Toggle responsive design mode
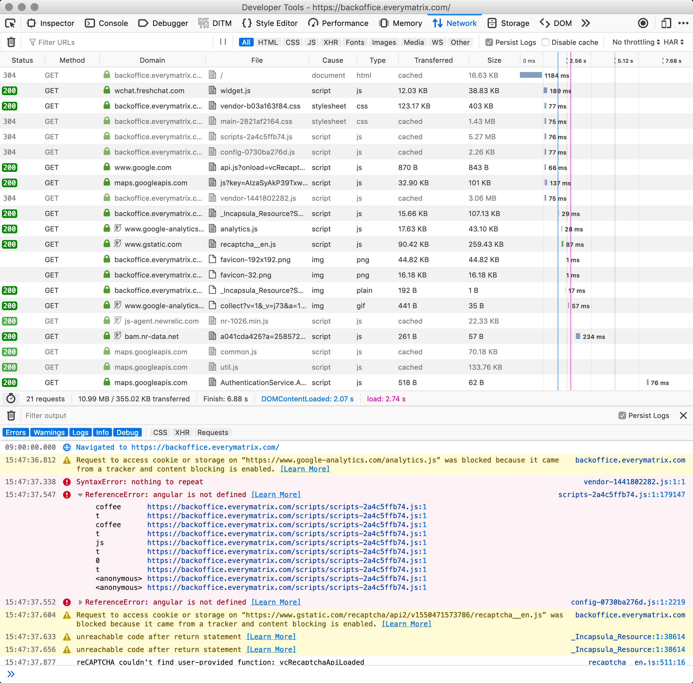The image size is (693, 683). coord(666,23)
